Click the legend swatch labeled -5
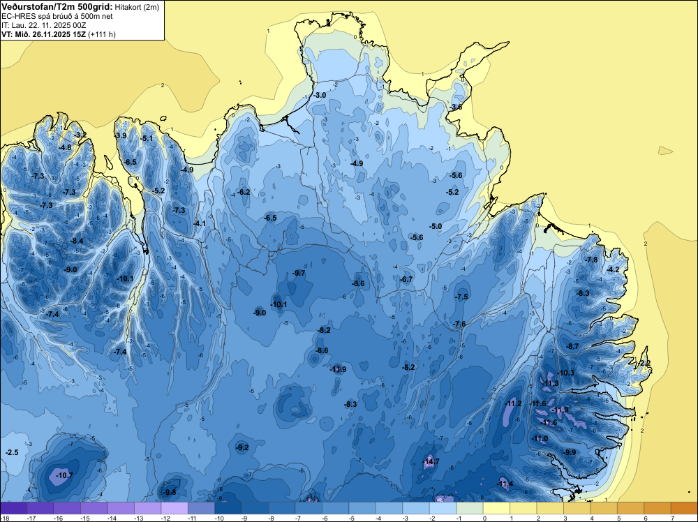 coord(362,508)
